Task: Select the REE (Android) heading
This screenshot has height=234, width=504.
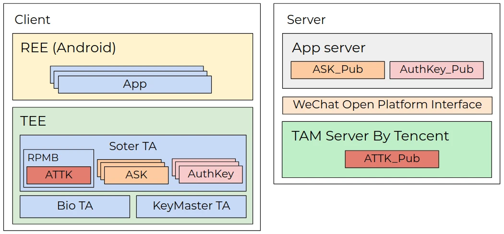Action: point(68,48)
